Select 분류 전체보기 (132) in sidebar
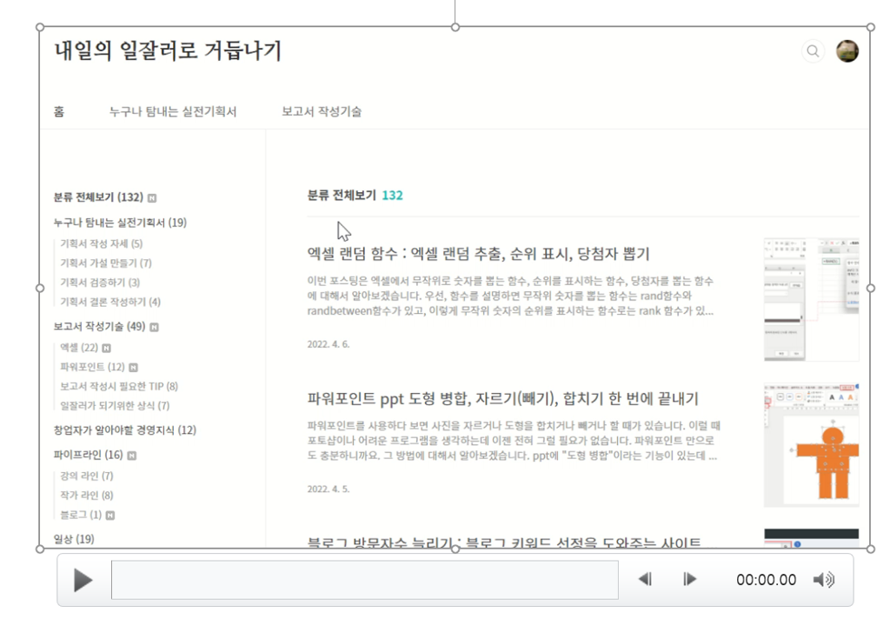 click(x=98, y=197)
